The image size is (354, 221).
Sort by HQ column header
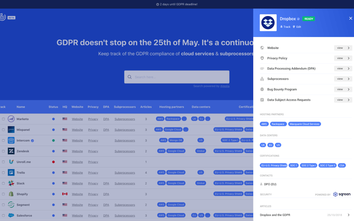65,107
